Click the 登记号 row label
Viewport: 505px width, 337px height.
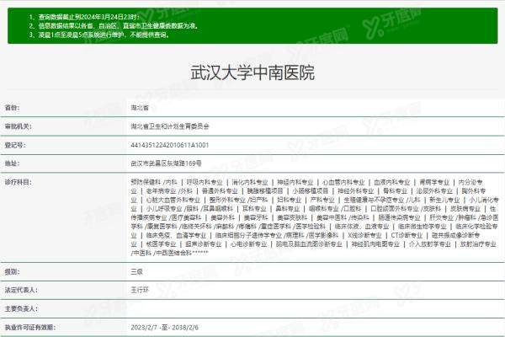click(x=15, y=145)
